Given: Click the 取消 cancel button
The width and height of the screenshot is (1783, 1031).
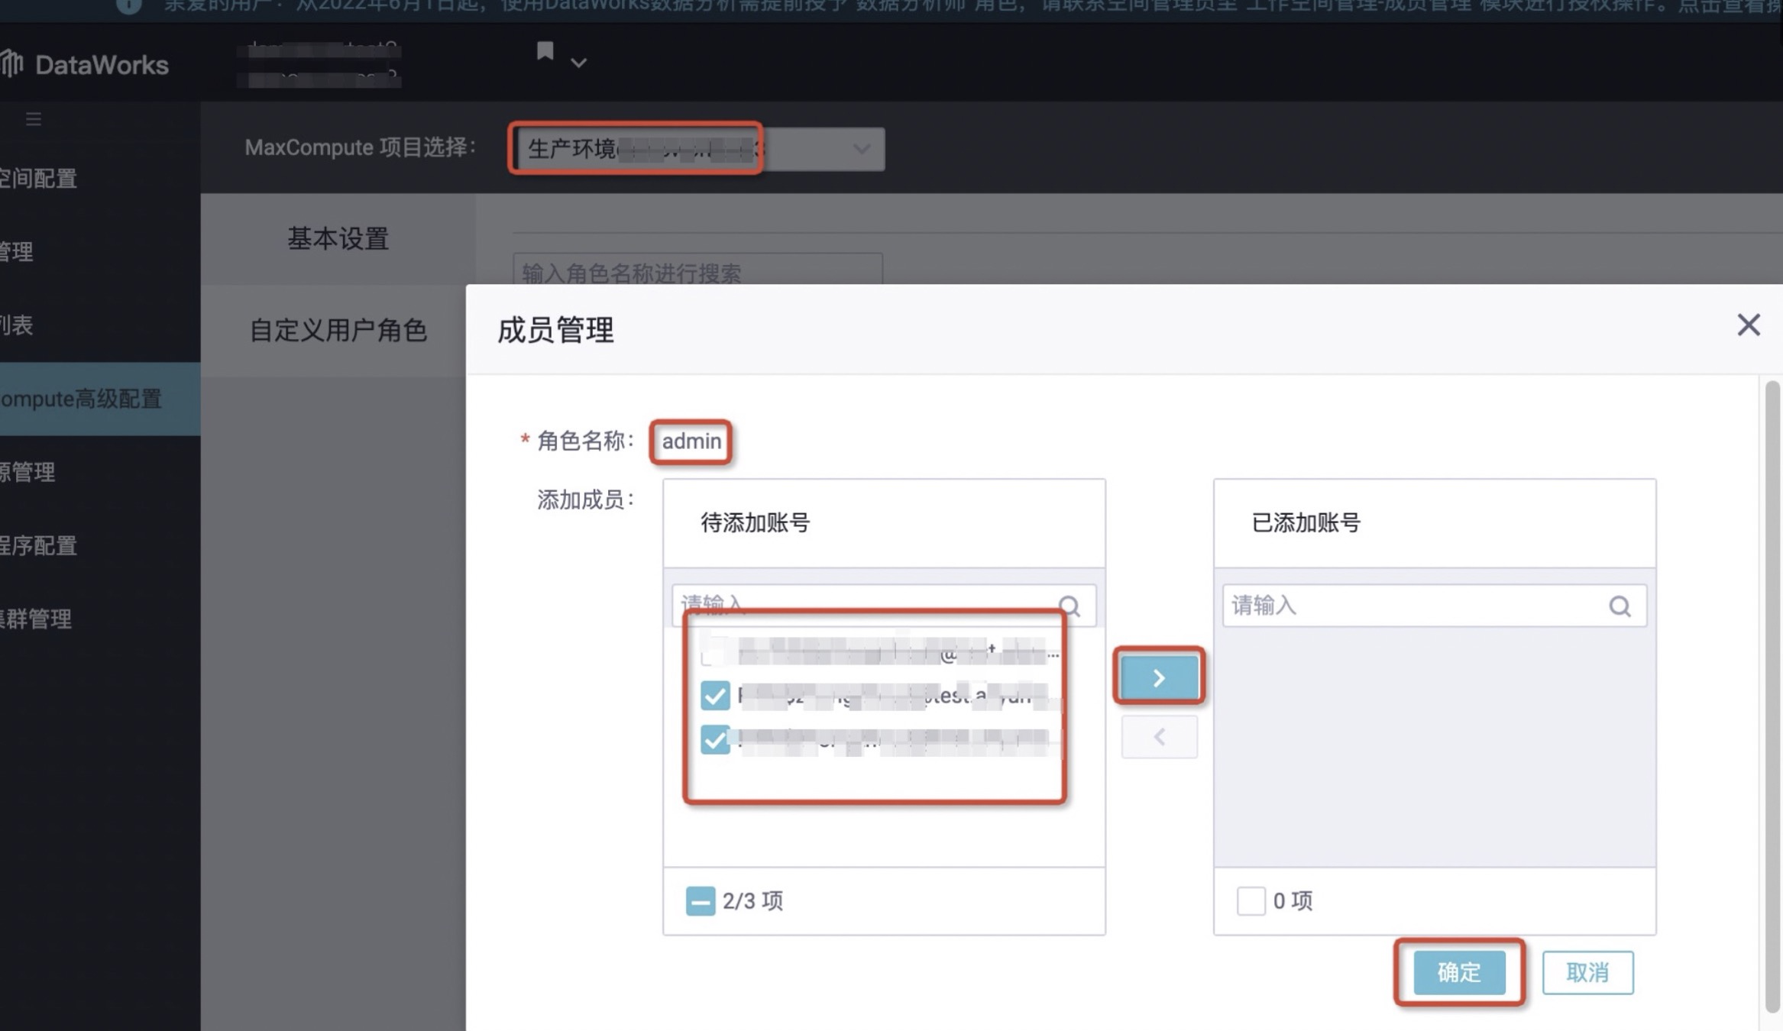Looking at the screenshot, I should [x=1587, y=972].
